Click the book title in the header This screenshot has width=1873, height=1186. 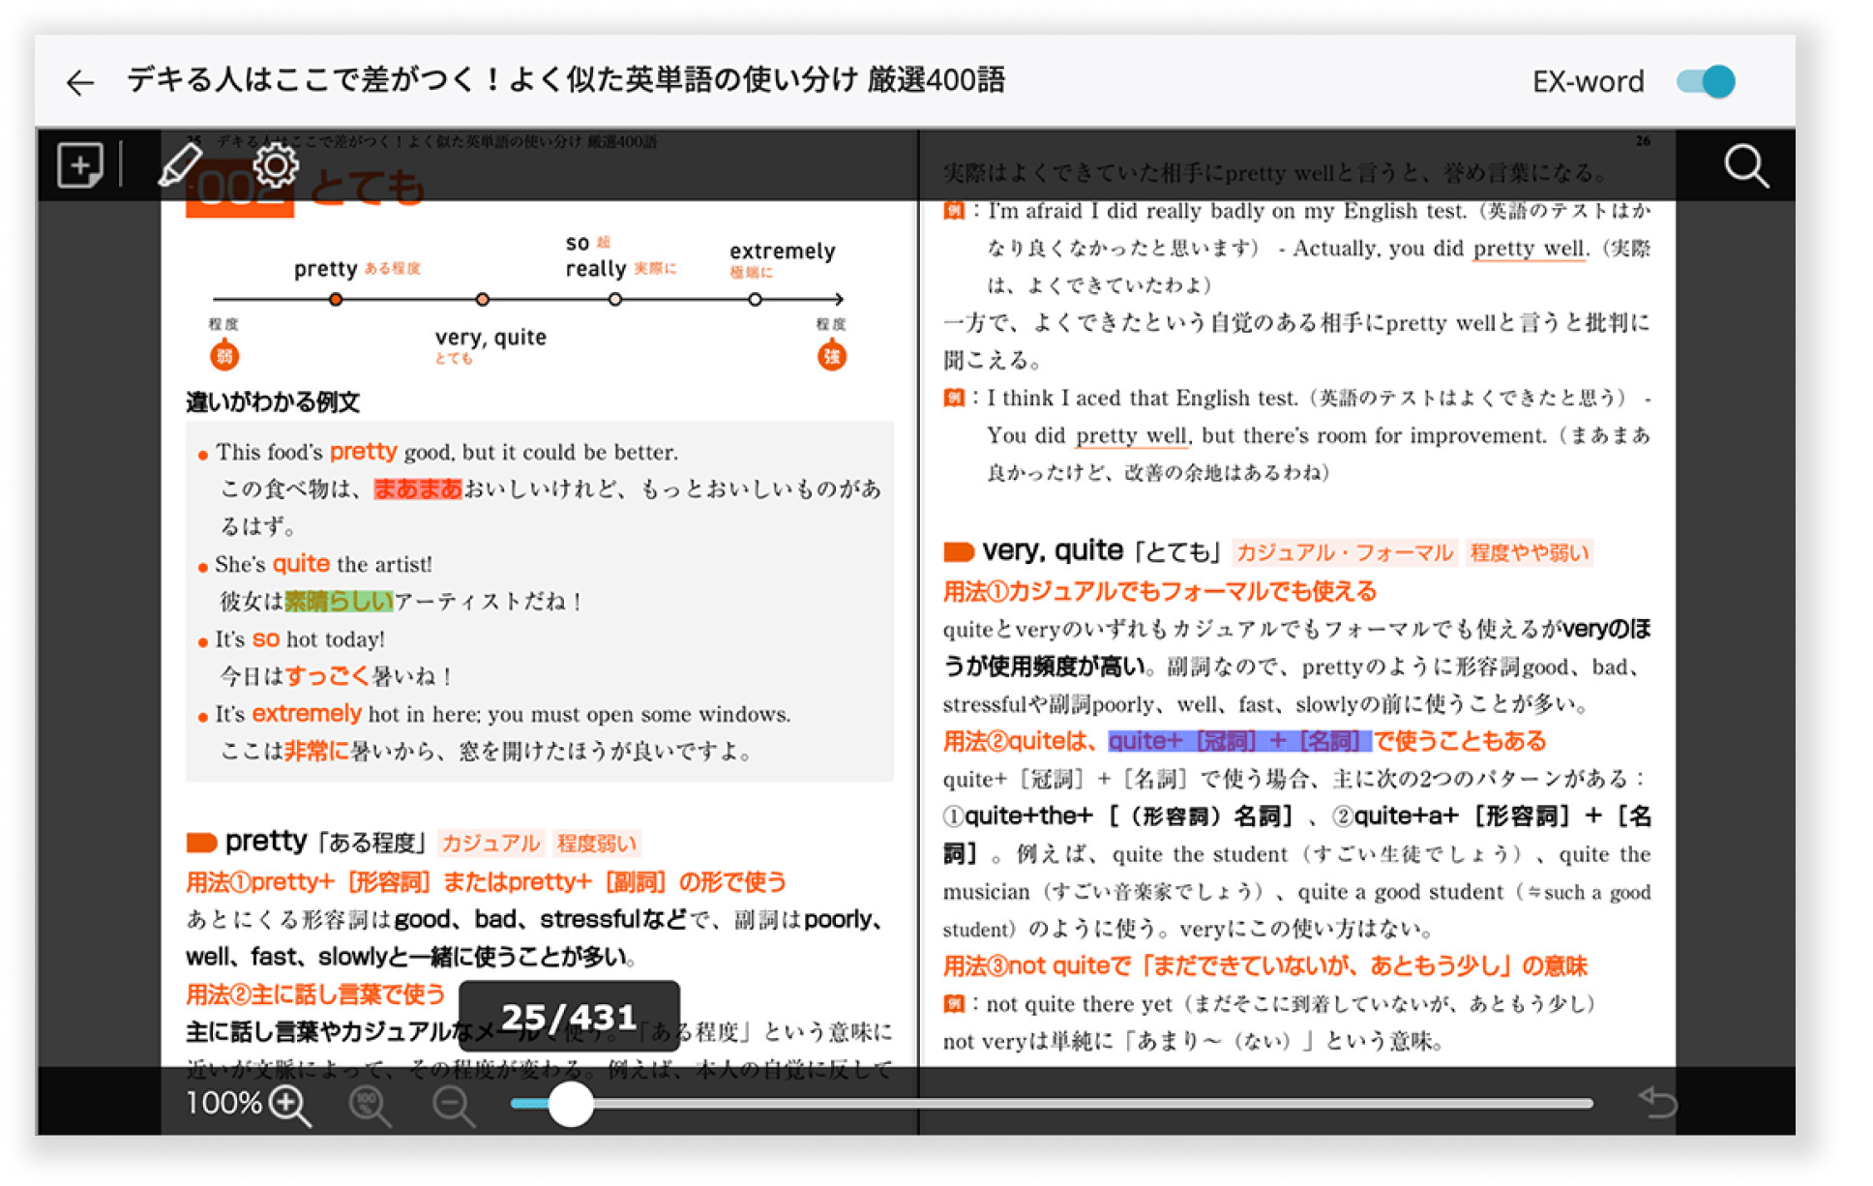coord(567,81)
